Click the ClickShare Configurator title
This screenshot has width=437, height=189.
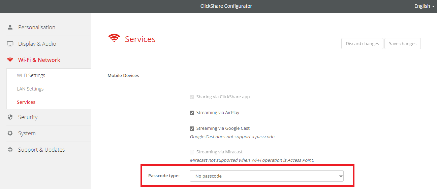(226, 6)
